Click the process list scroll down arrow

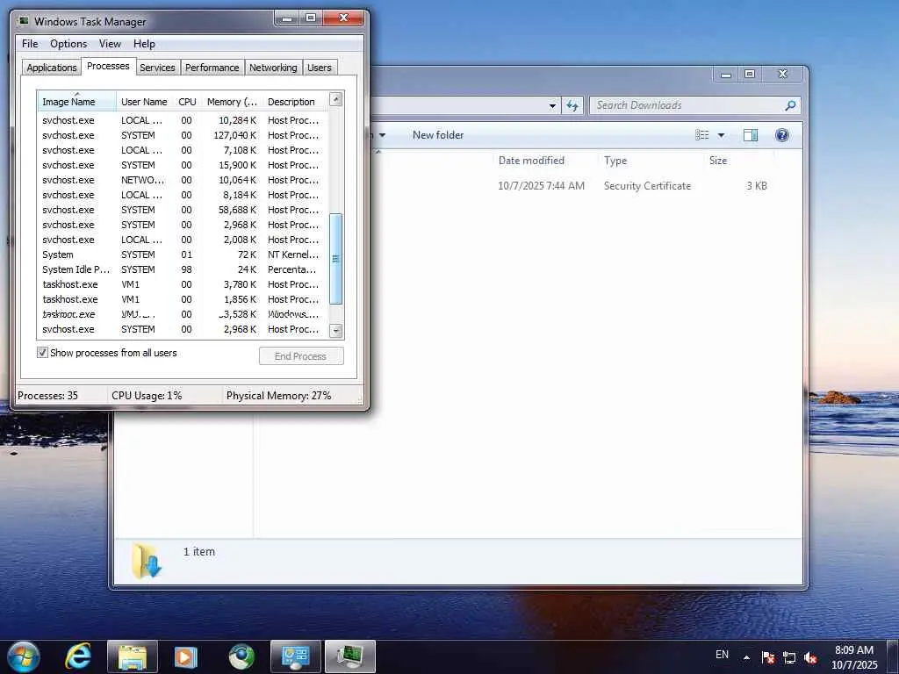pos(336,331)
